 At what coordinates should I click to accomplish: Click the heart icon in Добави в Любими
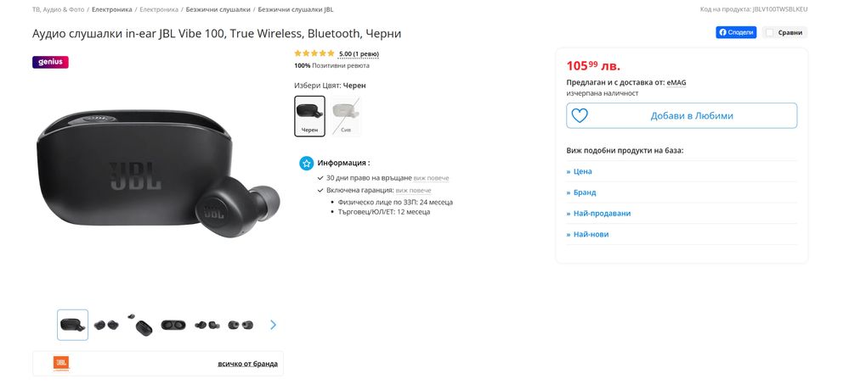coord(580,115)
